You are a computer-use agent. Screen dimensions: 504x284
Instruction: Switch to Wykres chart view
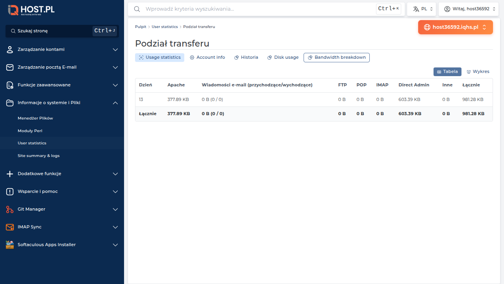478,72
